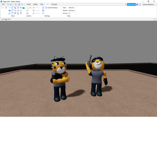157x157 pixels.
Task: Expand the account dropdown beside the username
Action: [156, 5]
